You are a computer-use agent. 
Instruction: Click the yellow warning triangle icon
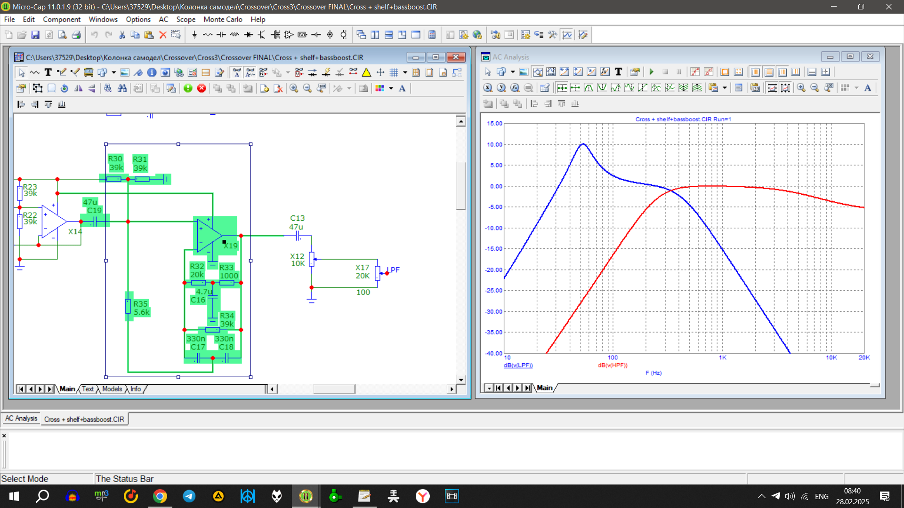pyautogui.click(x=366, y=72)
